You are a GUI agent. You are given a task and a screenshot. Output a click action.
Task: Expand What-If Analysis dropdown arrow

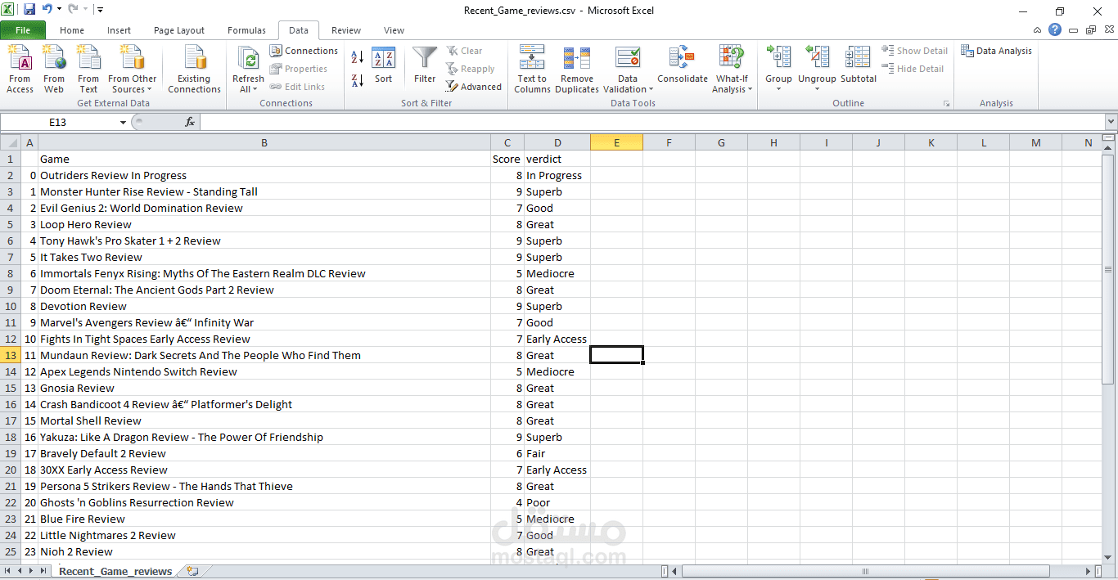[x=751, y=90]
